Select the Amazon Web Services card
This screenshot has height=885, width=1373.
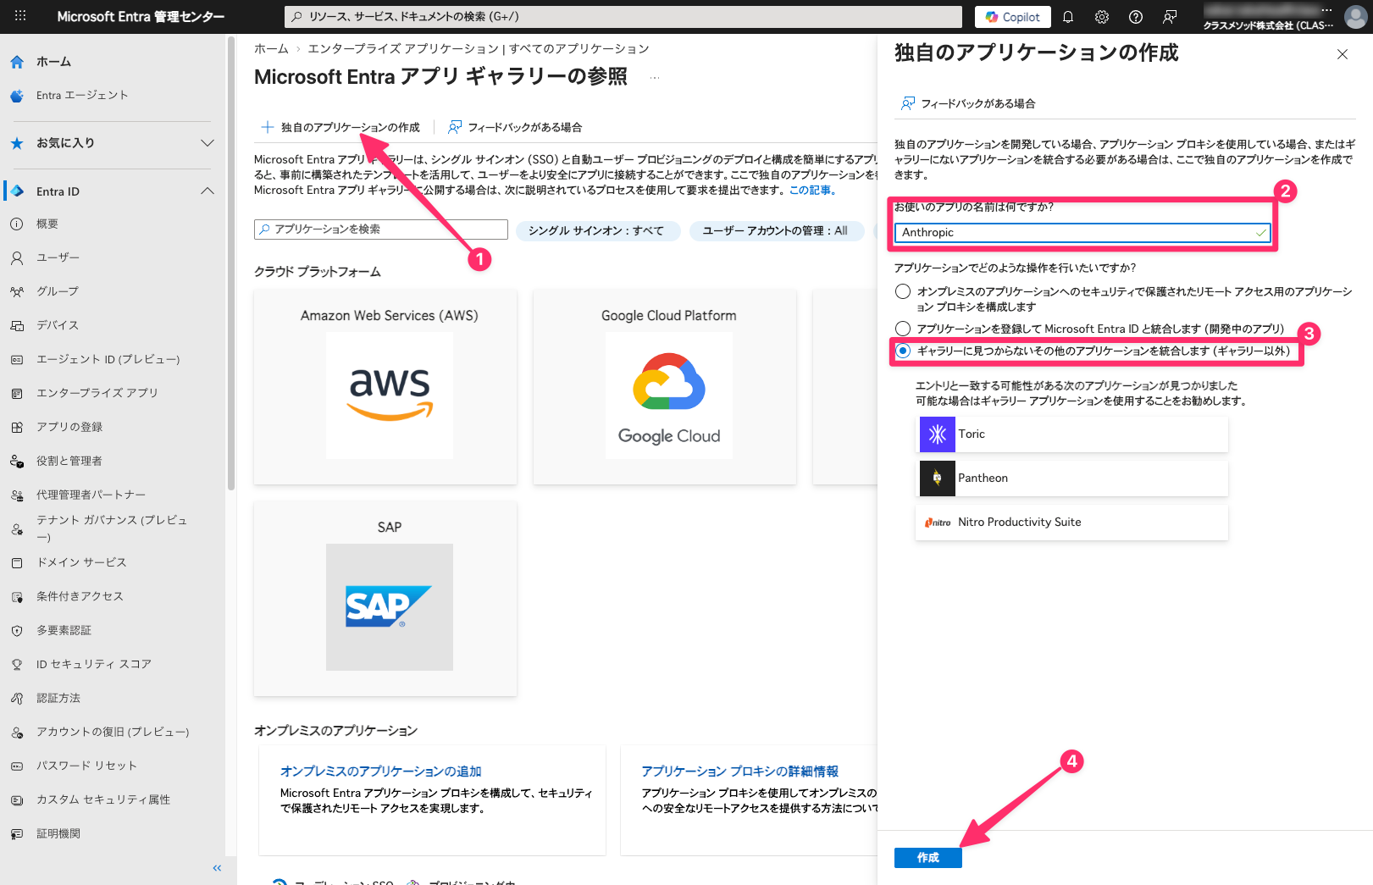tap(385, 387)
